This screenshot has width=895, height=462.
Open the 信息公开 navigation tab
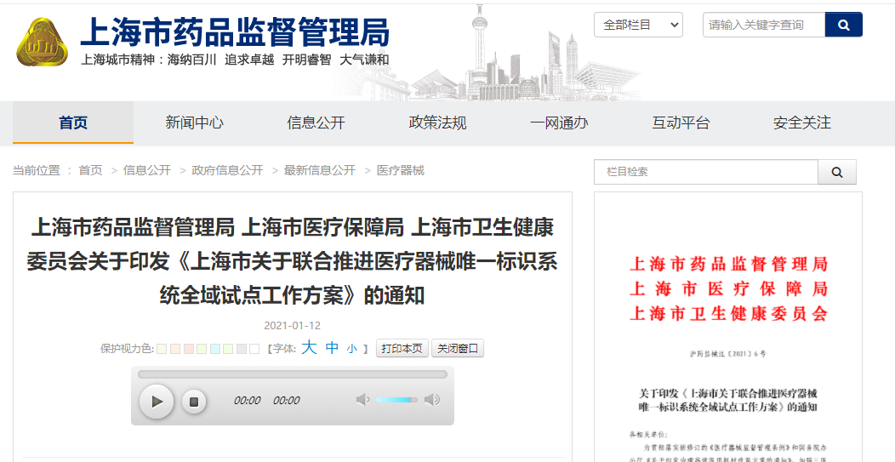click(x=316, y=123)
